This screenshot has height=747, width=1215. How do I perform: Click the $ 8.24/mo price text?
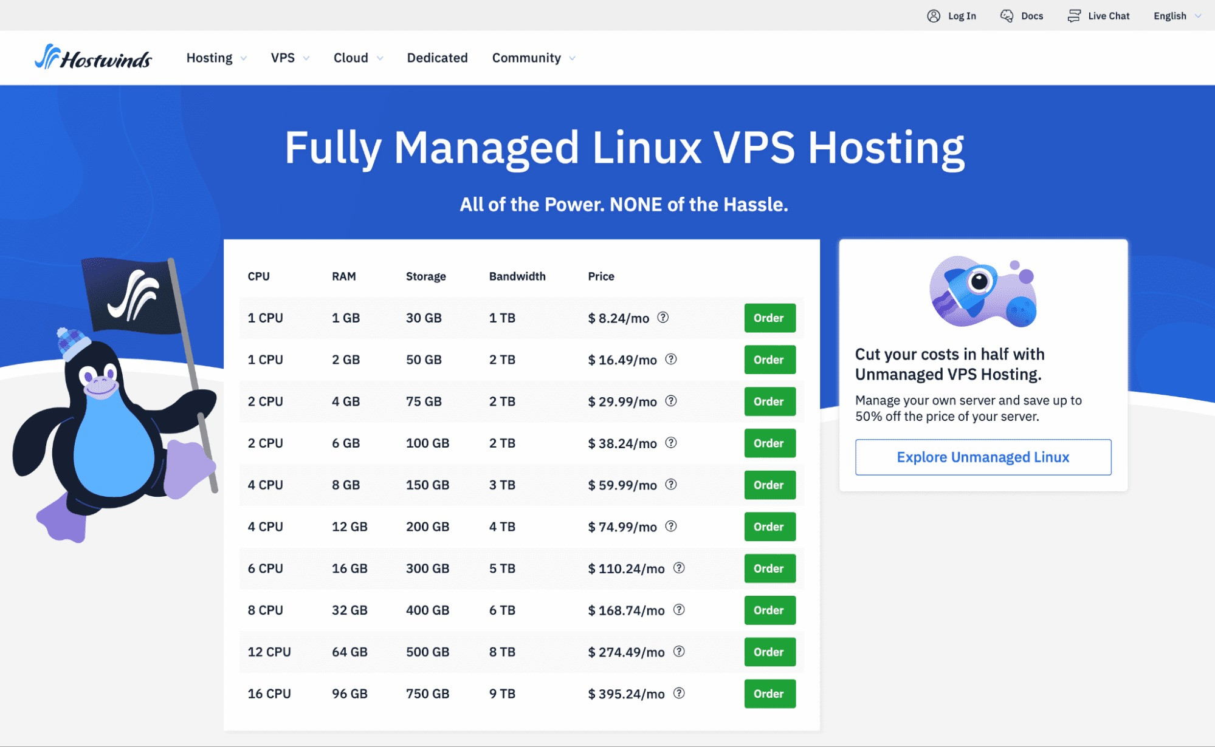[x=619, y=318]
